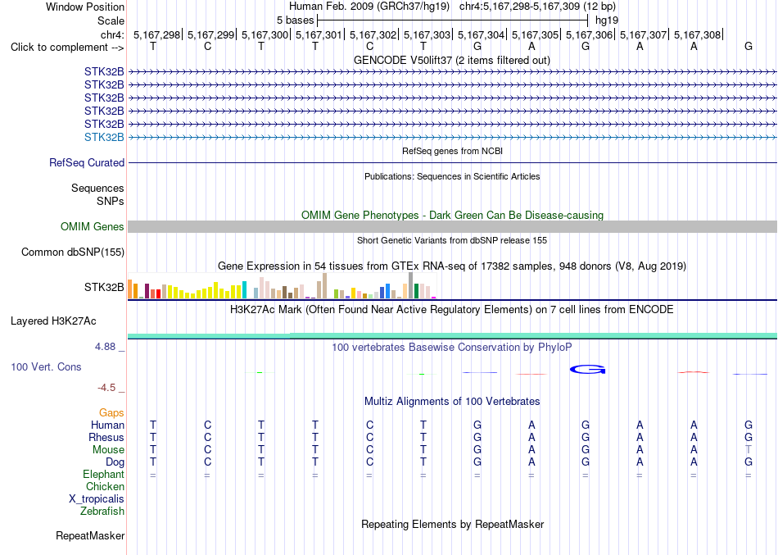Click the chr4:5,167,298-5,167,309 (12 bp) position text
This screenshot has width=778, height=555.
tap(537, 7)
